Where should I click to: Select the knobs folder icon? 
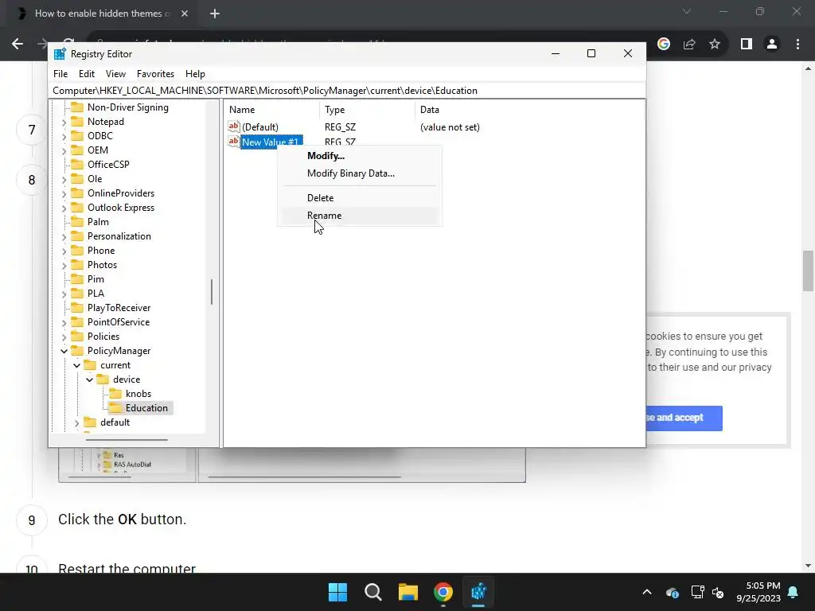coord(115,393)
